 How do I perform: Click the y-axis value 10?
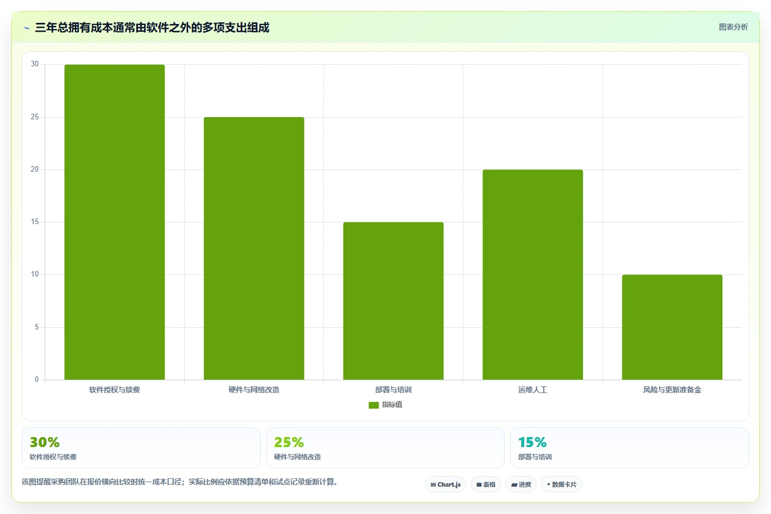(x=35, y=274)
